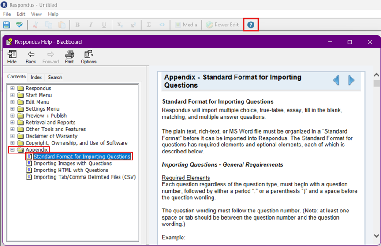
Task: Open the help viewer Options menu
Action: point(89,57)
